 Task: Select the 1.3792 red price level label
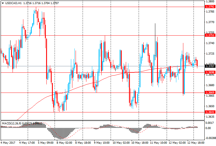click(210, 7)
